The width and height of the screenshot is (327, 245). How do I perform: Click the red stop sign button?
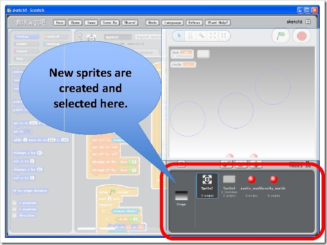tap(302, 36)
